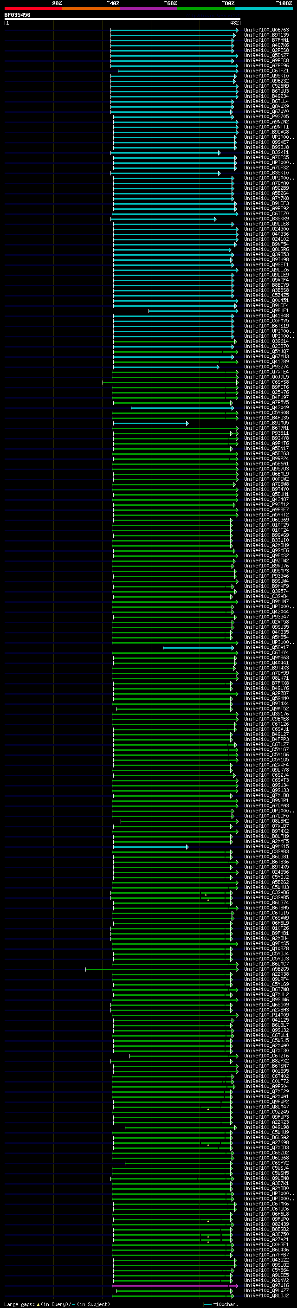Screen dimensions: 297x1308
Task: Select the UniRef100_B4G234 label
Action: pos(266,96)
